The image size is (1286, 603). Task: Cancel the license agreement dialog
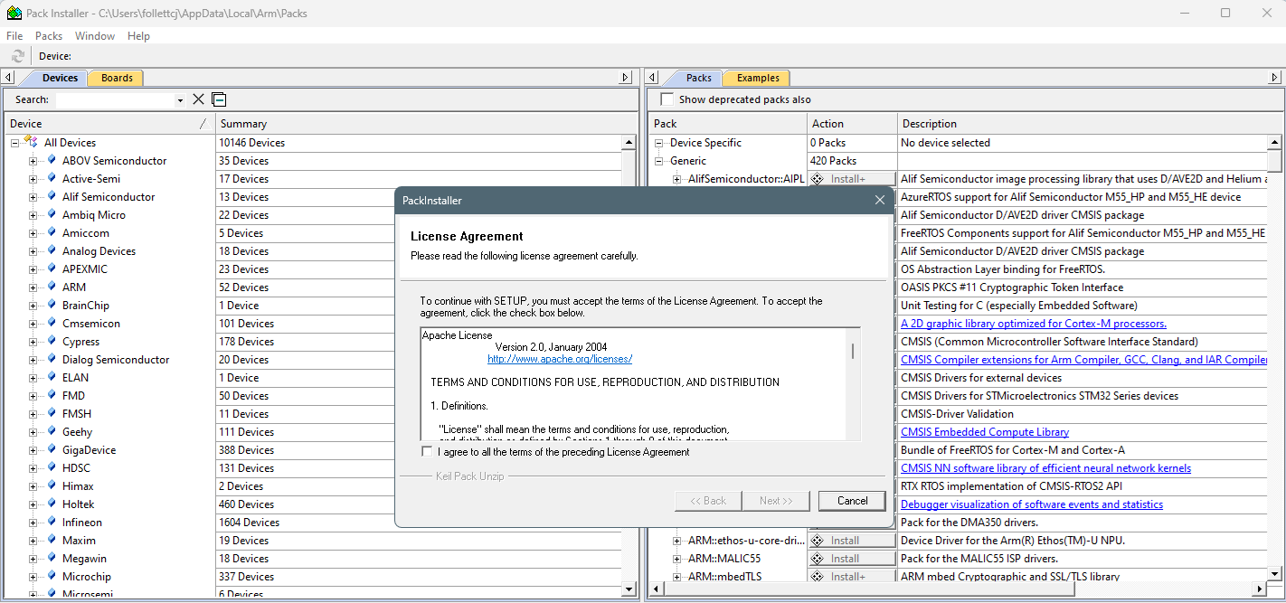pyautogui.click(x=852, y=501)
